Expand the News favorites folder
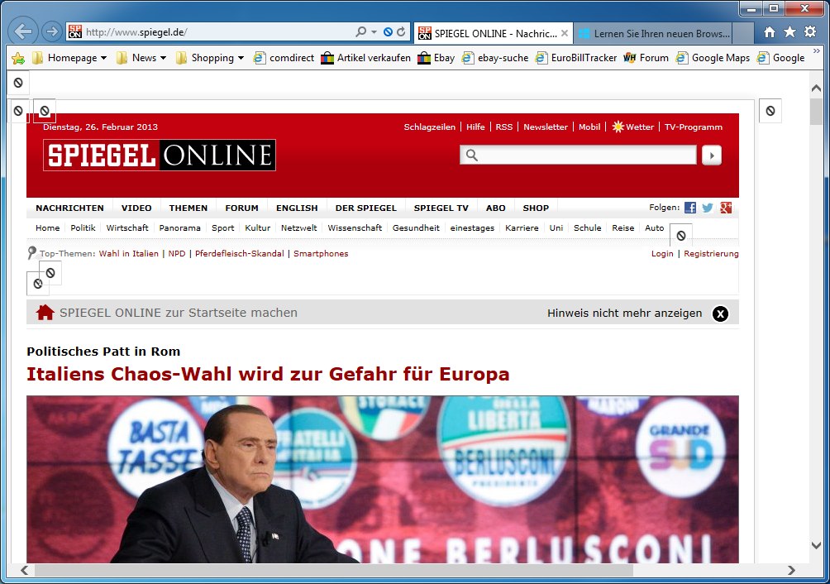The height and width of the screenshot is (584, 830). tap(141, 58)
